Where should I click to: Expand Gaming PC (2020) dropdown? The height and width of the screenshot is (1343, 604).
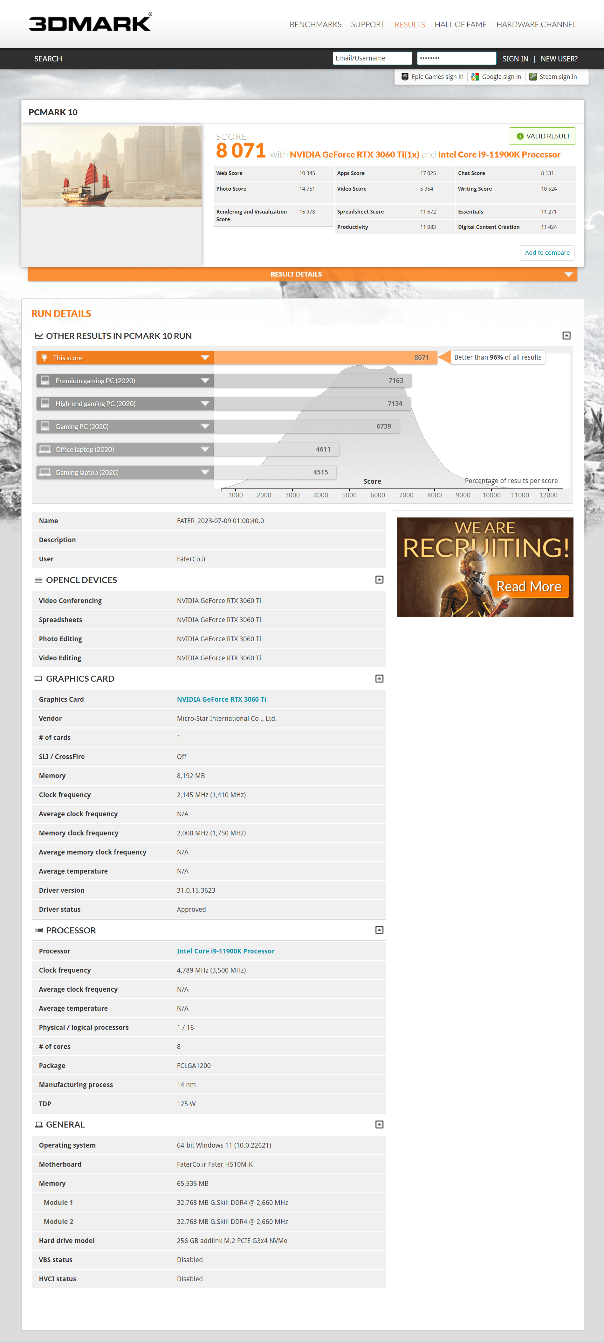point(205,426)
